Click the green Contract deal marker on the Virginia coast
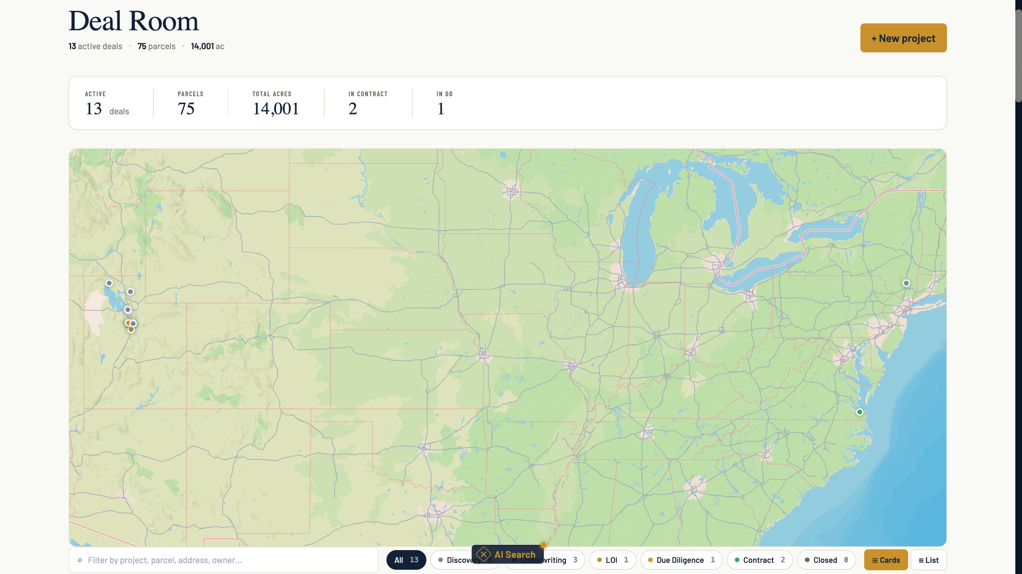This screenshot has width=1022, height=574. pos(859,412)
